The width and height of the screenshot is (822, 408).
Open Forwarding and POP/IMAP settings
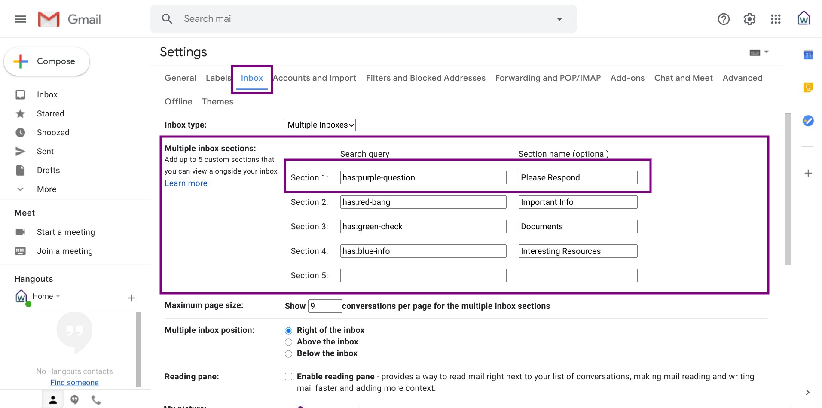[x=547, y=78]
